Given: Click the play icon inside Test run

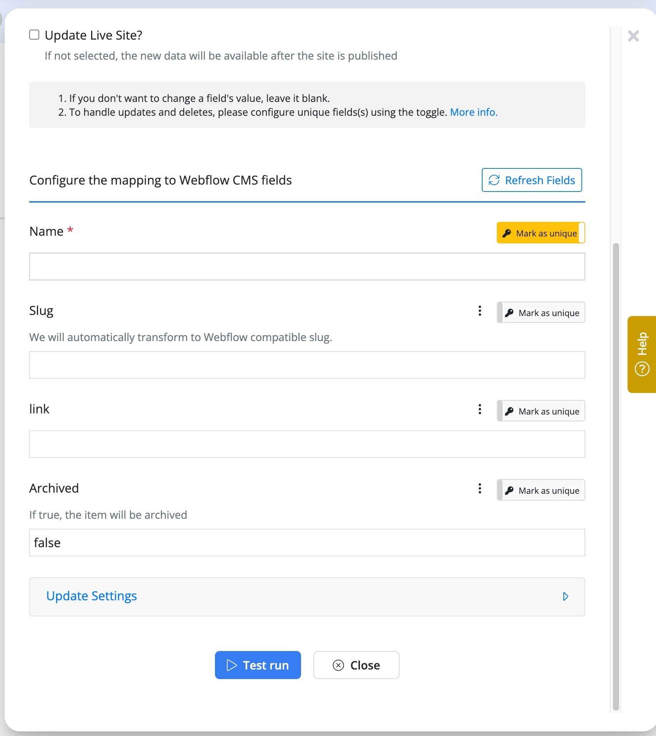Looking at the screenshot, I should (x=231, y=665).
